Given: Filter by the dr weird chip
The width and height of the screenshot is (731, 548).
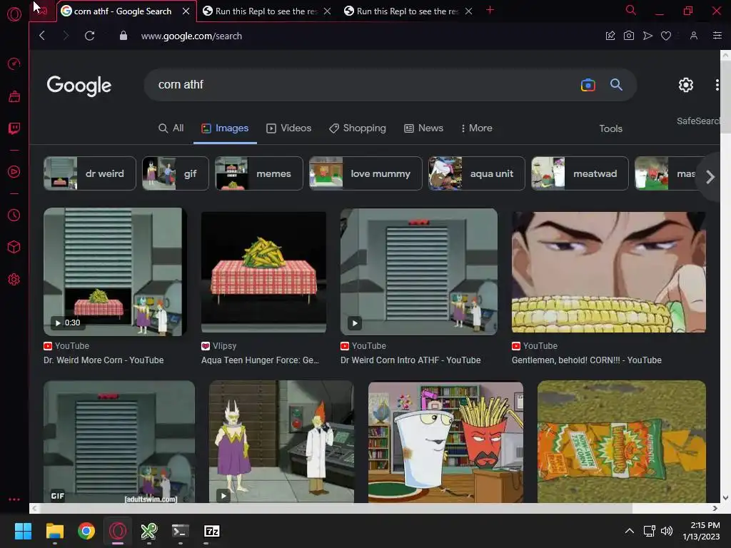Looking at the screenshot, I should (89, 173).
